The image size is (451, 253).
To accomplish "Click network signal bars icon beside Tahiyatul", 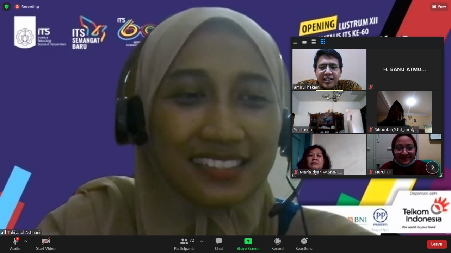I will click(3, 232).
